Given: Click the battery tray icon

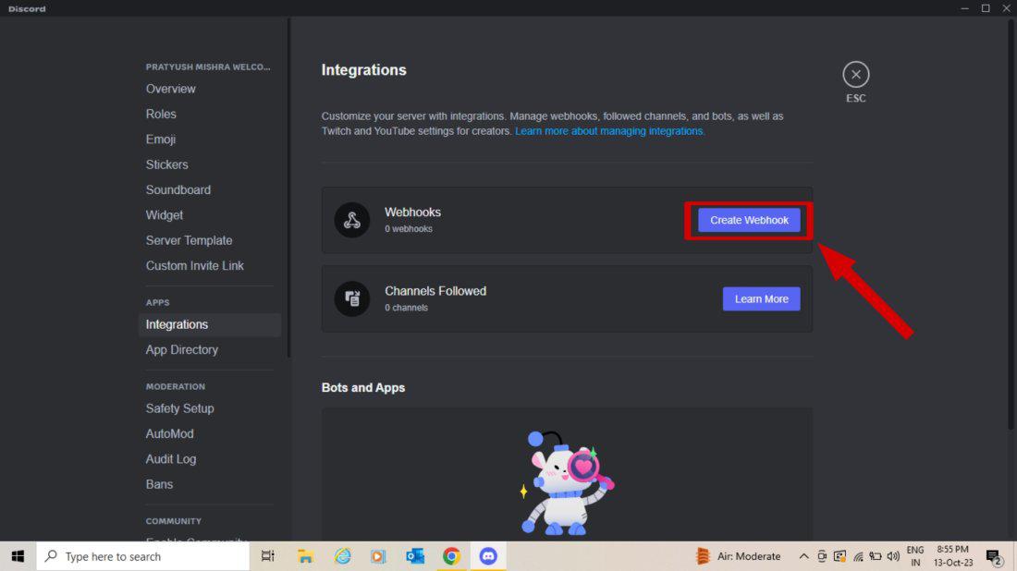Looking at the screenshot, I should click(876, 556).
